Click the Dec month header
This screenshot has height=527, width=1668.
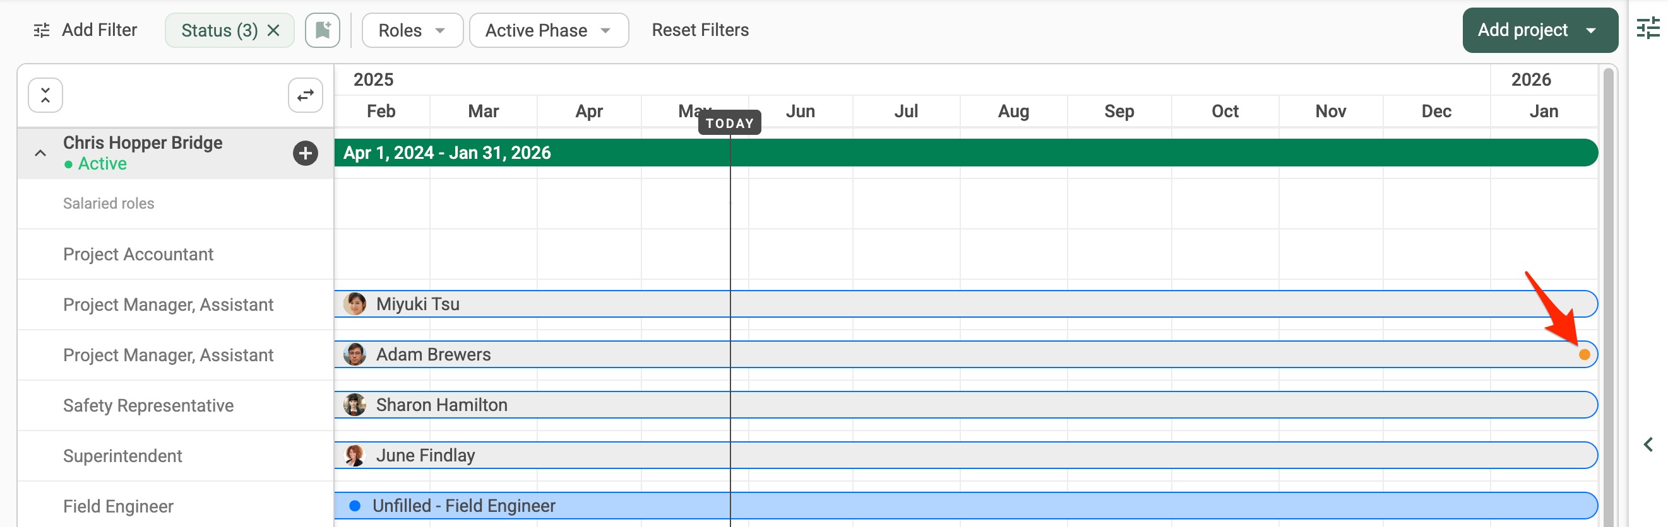point(1436,111)
